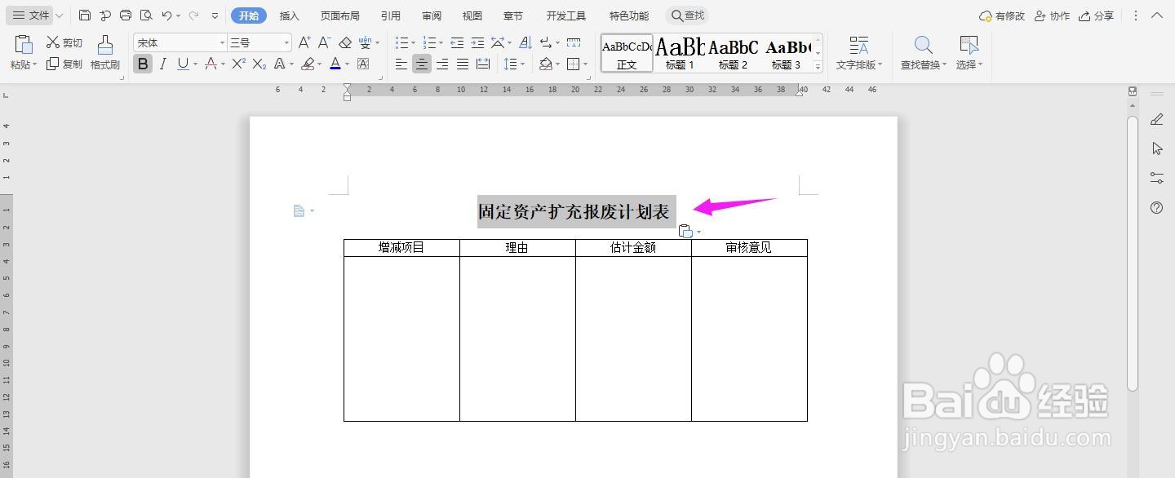Image resolution: width=1175 pixels, height=478 pixels.
Task: Click the help question-mark icon in sidebar
Action: point(1156,208)
